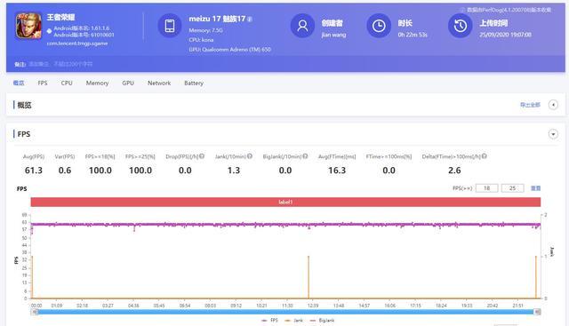
Task: Click the export all link
Action: 530,105
